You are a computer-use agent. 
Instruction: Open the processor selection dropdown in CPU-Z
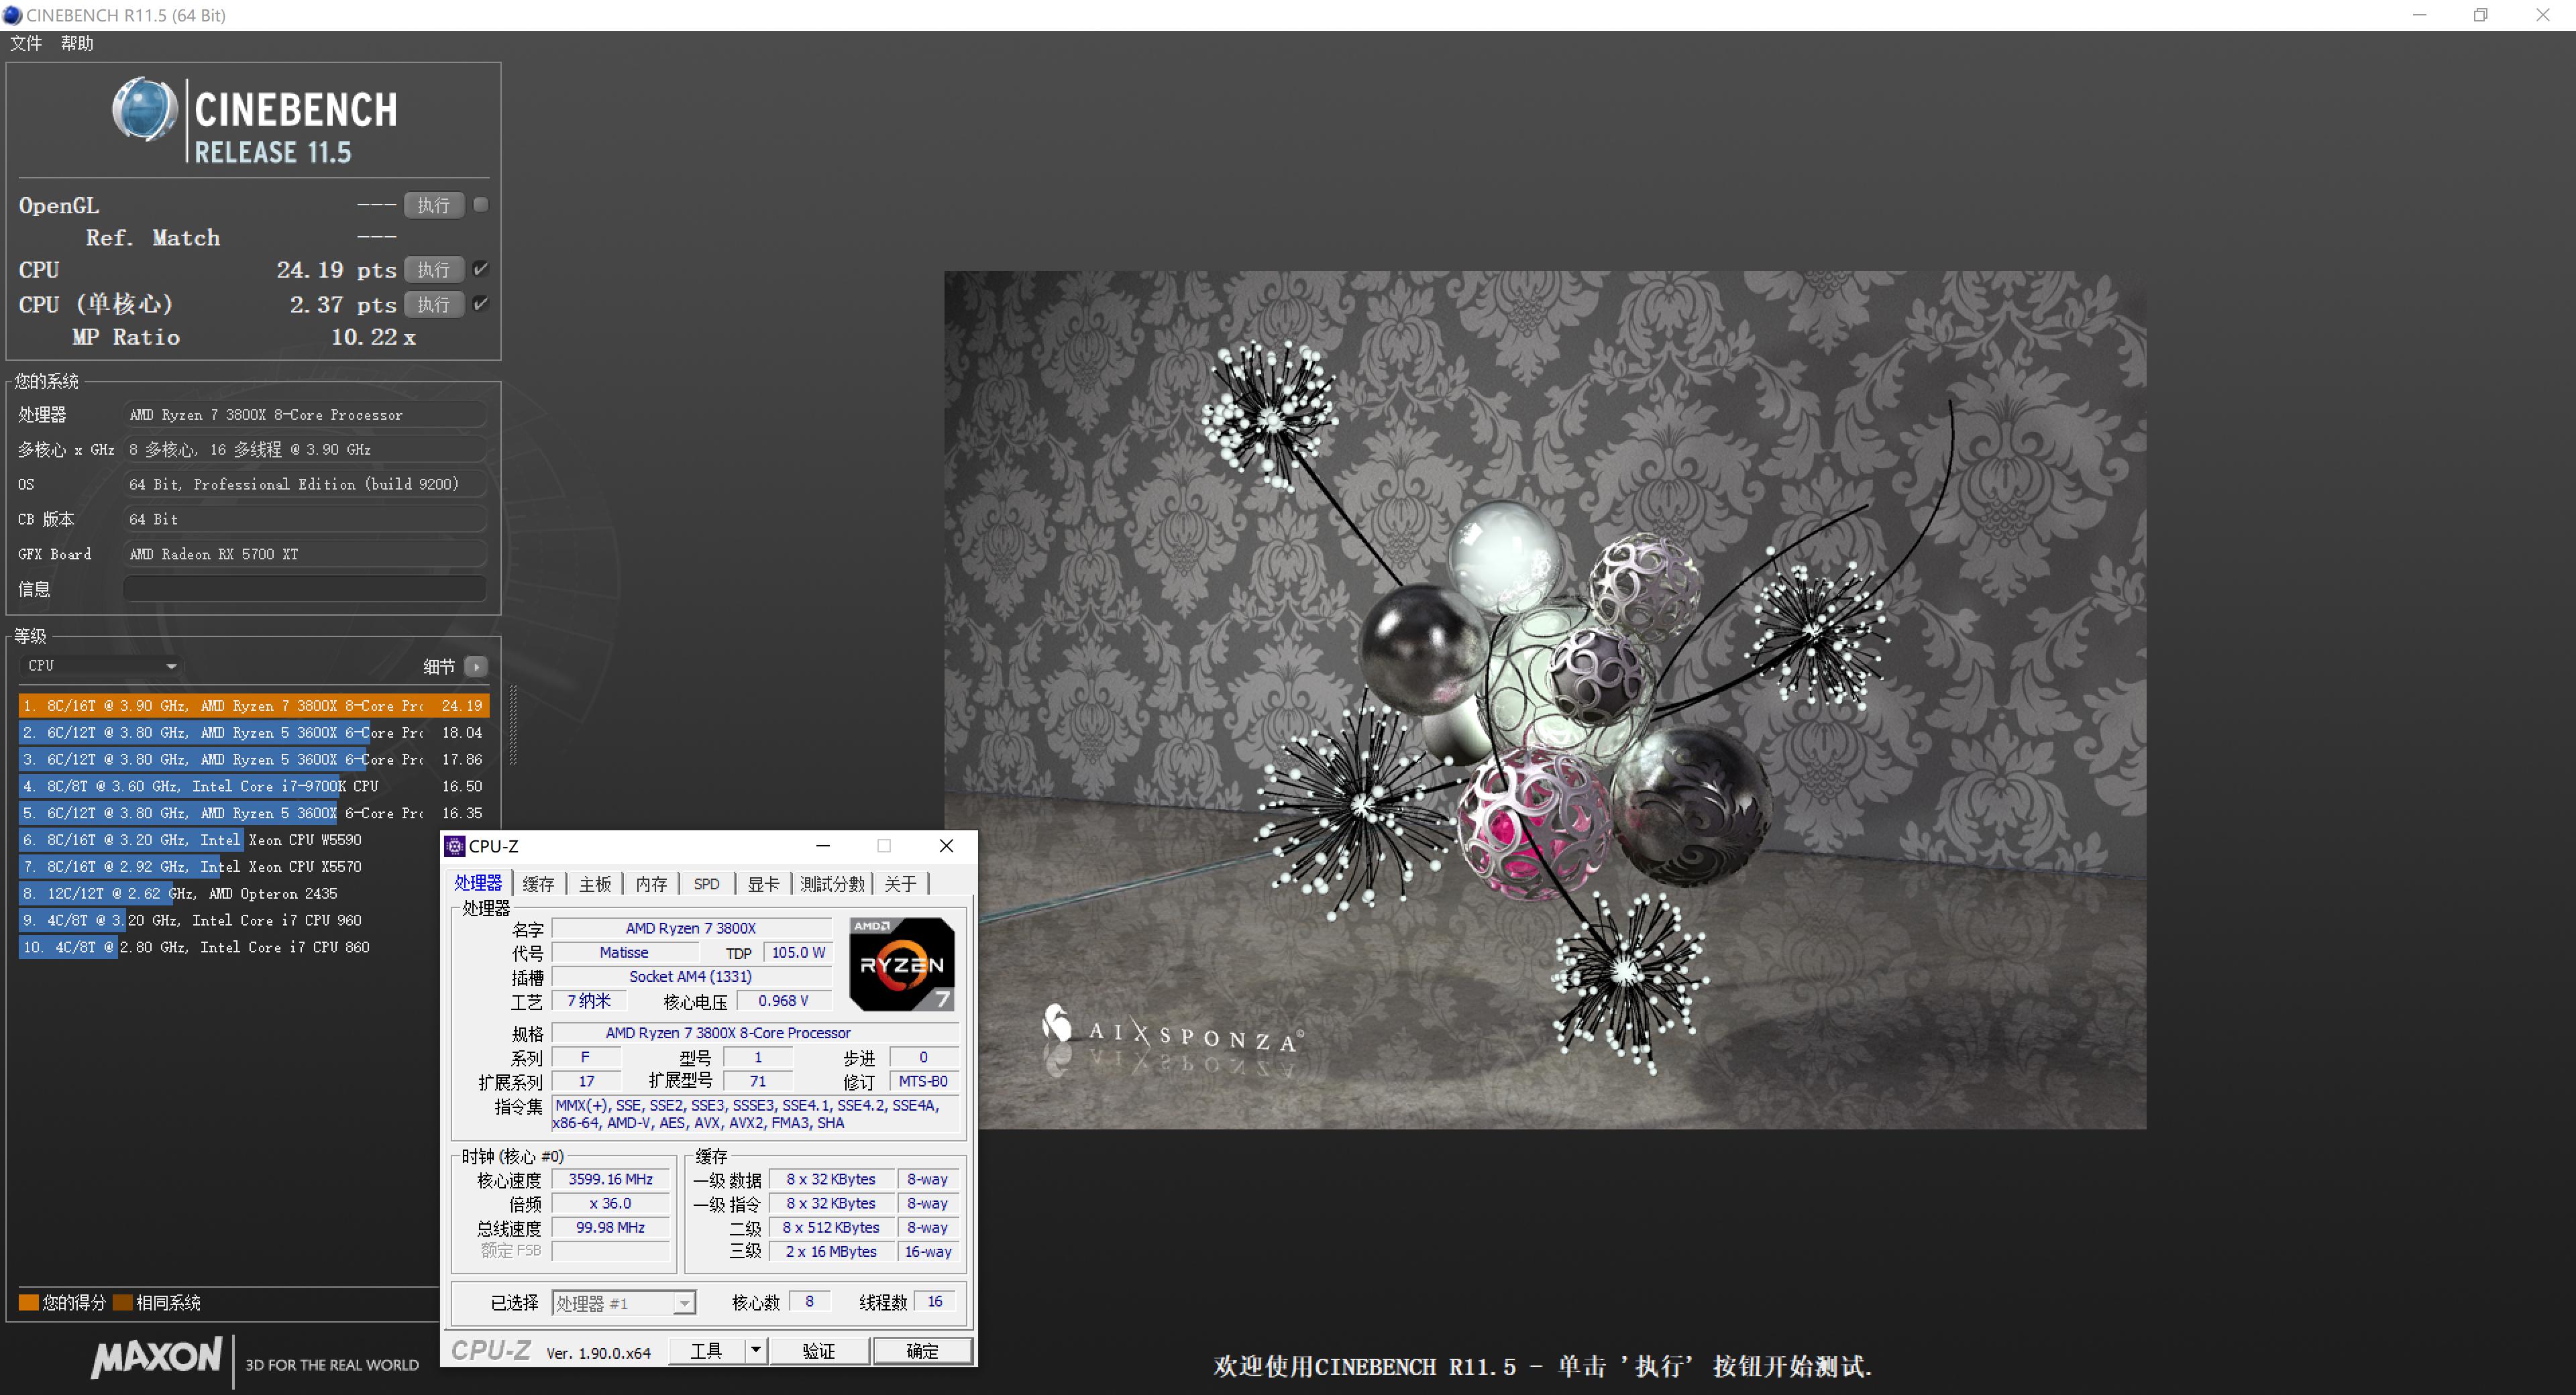pyautogui.click(x=684, y=1303)
